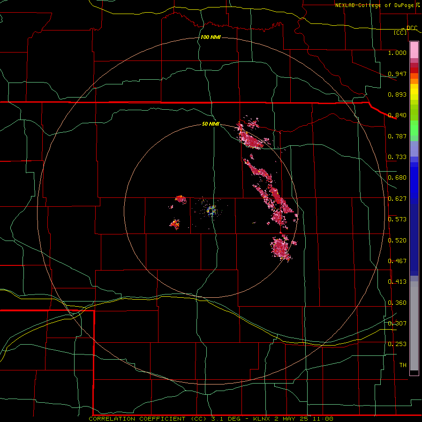
Task: Click the radar site marker at the rings' center
Action: point(211,211)
